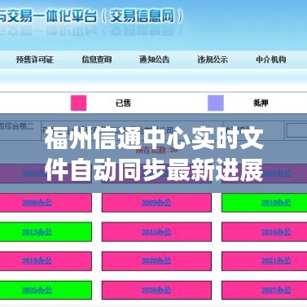Open the 预售许可证 navigation menu
This screenshot has width=307, height=307.
[34, 59]
